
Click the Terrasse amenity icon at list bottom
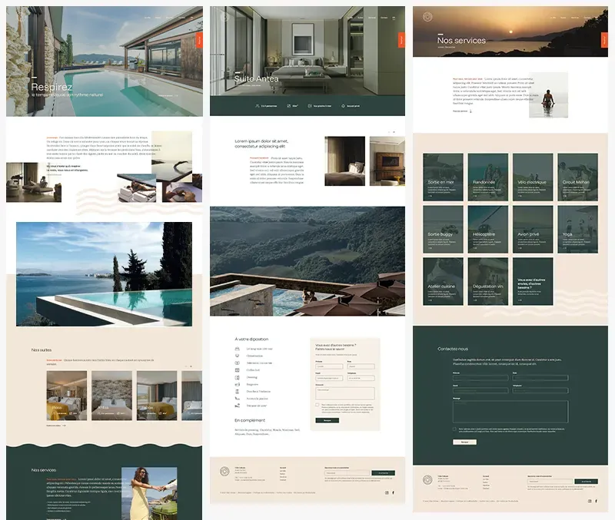(238, 406)
